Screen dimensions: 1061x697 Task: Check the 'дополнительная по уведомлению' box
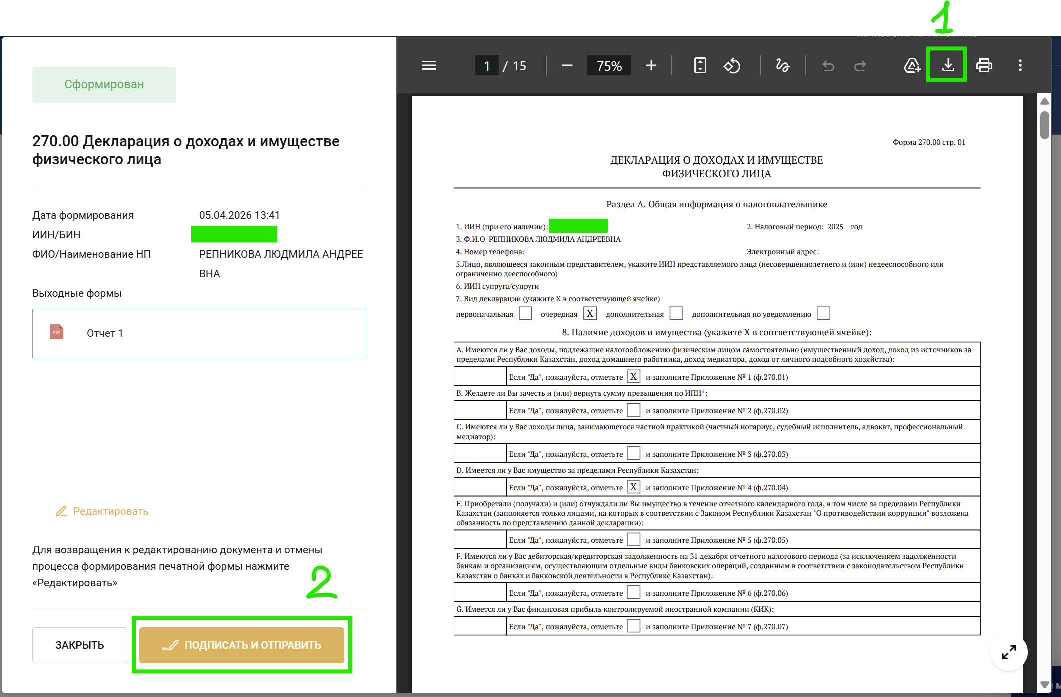[823, 314]
